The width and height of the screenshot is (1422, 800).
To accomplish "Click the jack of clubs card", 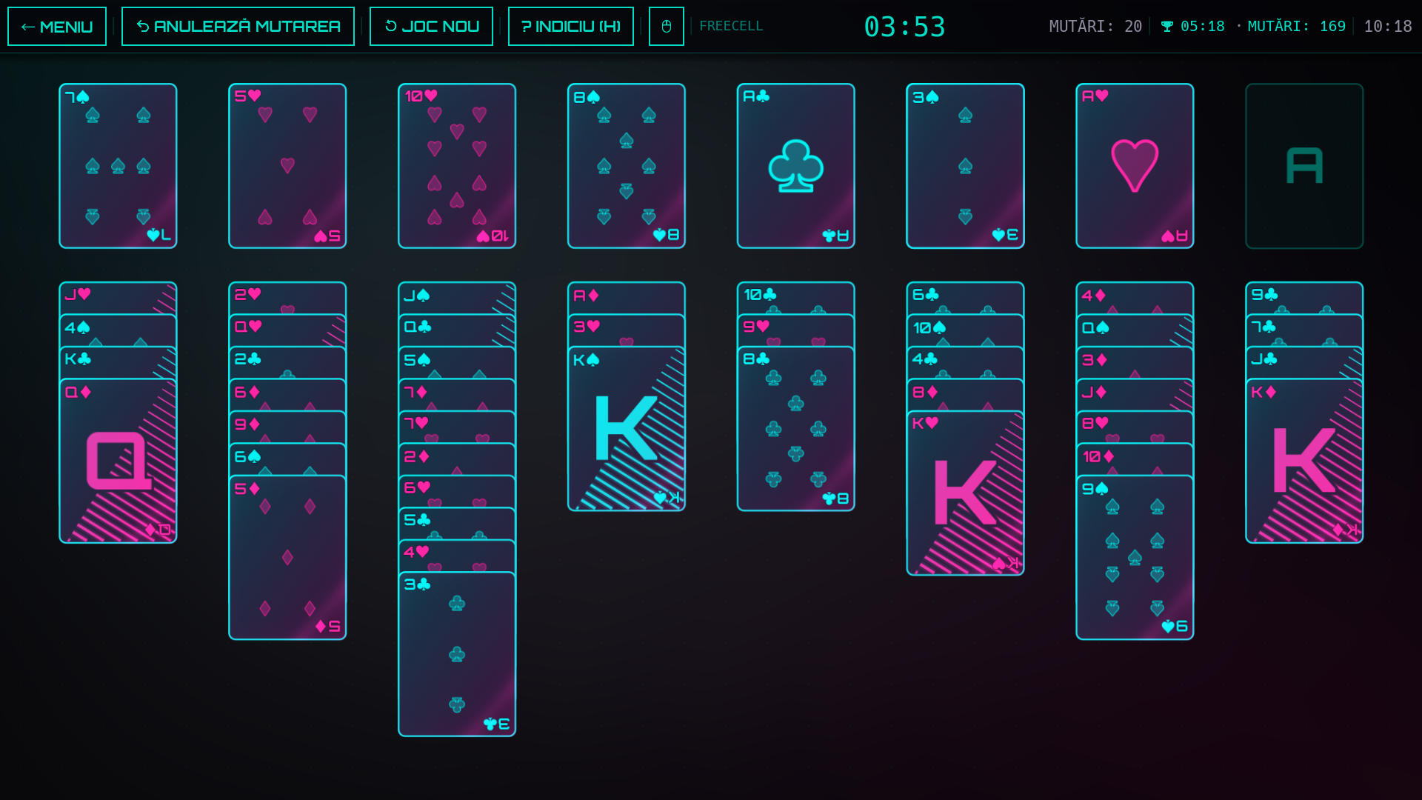I will pos(1304,363).
